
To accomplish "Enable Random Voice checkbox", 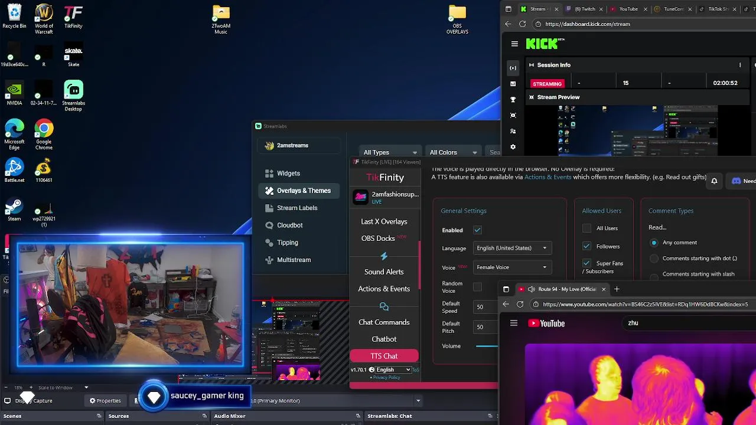I will tap(477, 287).
